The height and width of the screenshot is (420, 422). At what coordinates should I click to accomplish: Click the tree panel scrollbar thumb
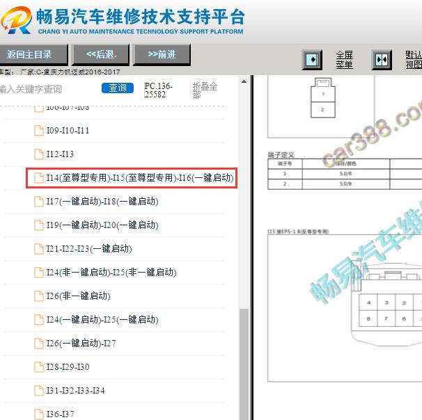tap(244, 364)
